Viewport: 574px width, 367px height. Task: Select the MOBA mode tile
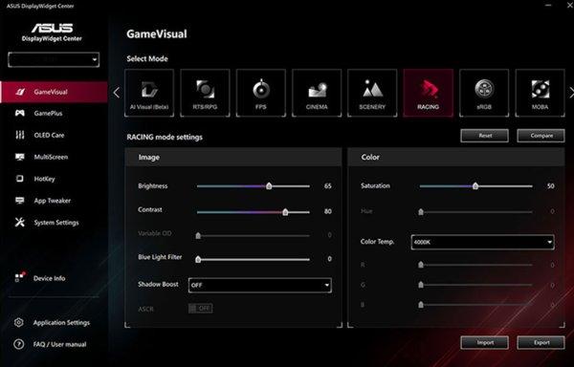tap(540, 93)
